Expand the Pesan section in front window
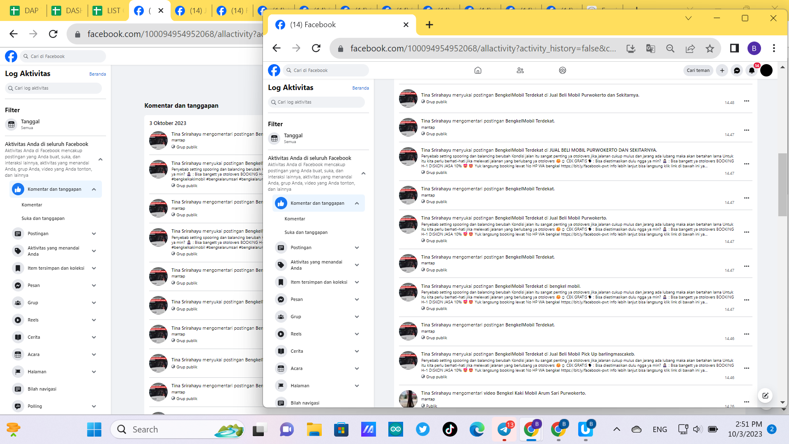Image resolution: width=789 pixels, height=444 pixels. click(357, 299)
